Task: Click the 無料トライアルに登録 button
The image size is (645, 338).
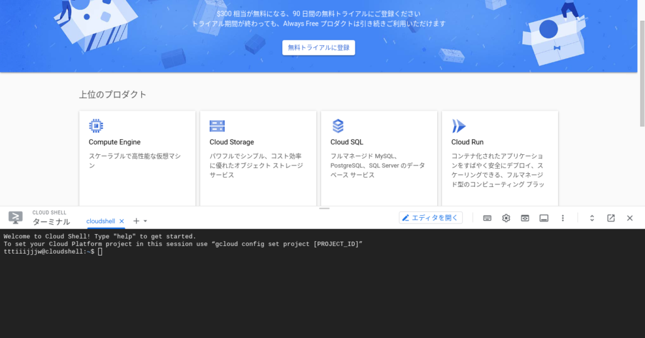Action: (318, 47)
